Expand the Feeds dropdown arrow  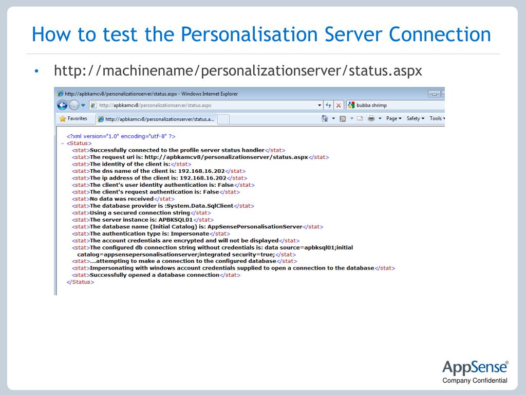(351, 118)
